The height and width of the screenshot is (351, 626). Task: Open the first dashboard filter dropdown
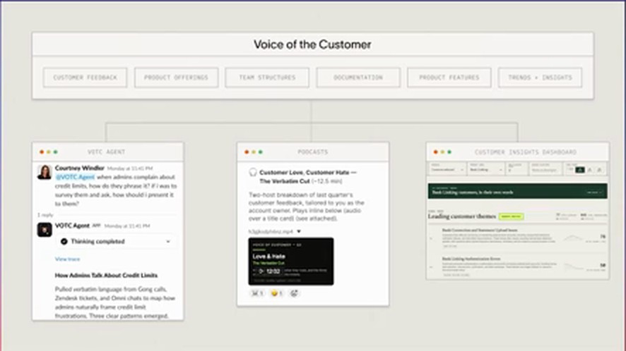tap(447, 170)
